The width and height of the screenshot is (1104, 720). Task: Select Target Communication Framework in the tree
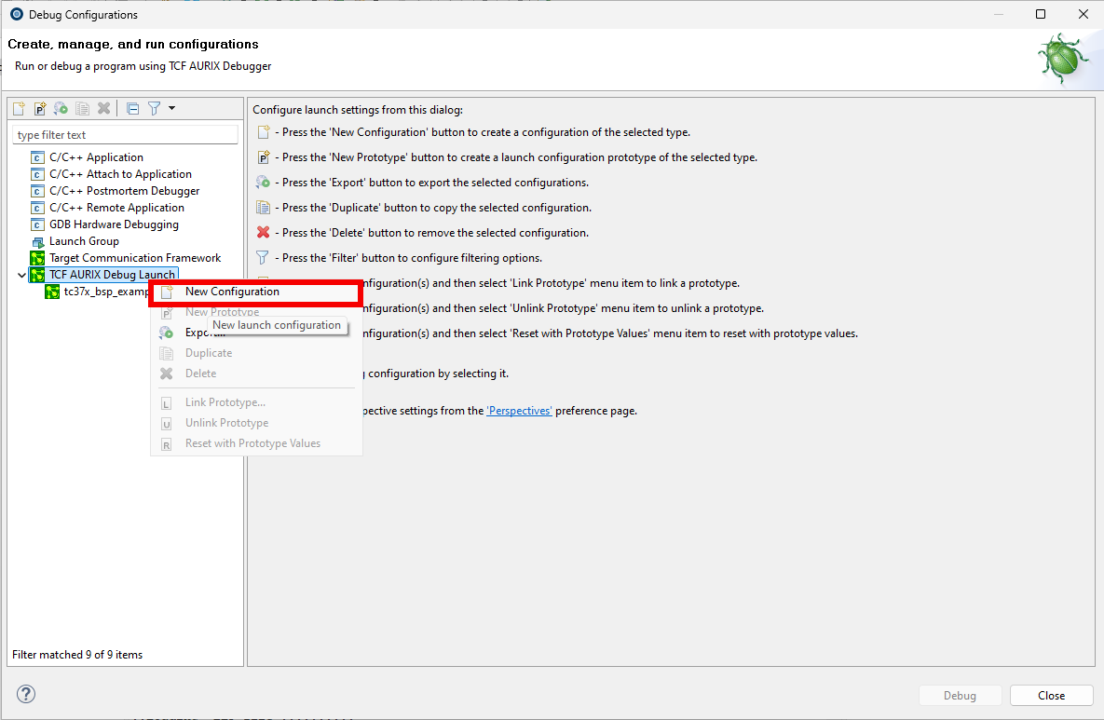click(x=134, y=257)
